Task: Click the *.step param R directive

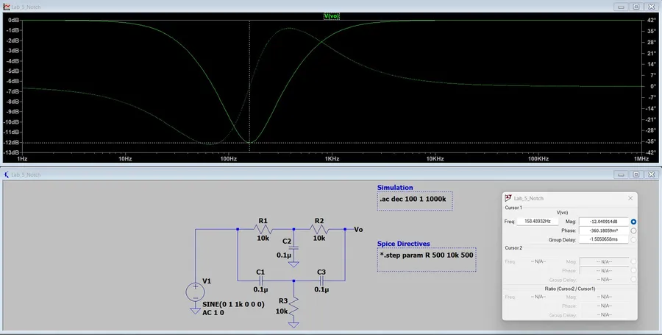Action: coord(427,255)
